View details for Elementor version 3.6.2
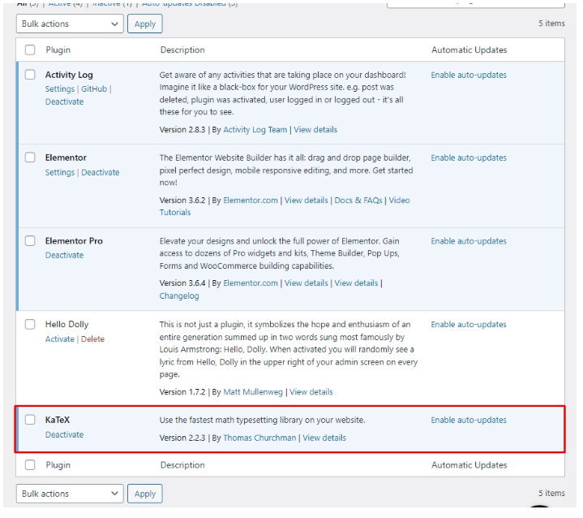This screenshot has height=518, width=583. (306, 201)
